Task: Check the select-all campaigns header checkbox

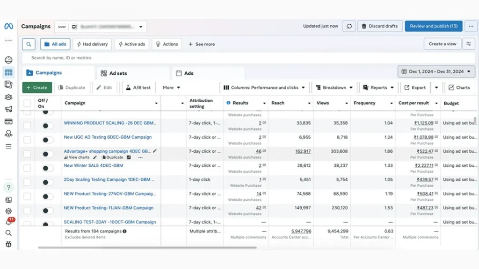Action: pyautogui.click(x=27, y=103)
